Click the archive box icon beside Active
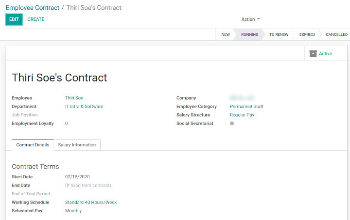The image size is (350, 220). click(313, 54)
